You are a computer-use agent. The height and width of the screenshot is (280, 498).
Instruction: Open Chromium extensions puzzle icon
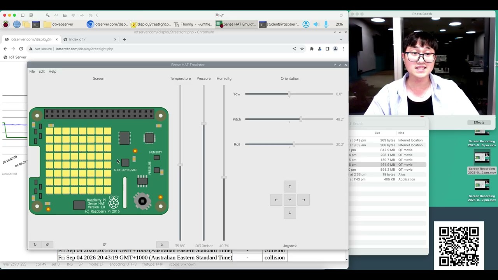(312, 49)
